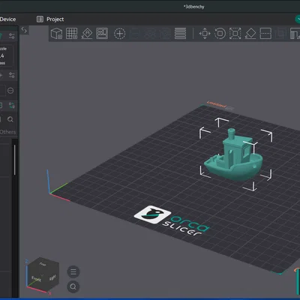Click the Add plate grid icon
Screen dimensions: 300x300
pyautogui.click(x=71, y=33)
